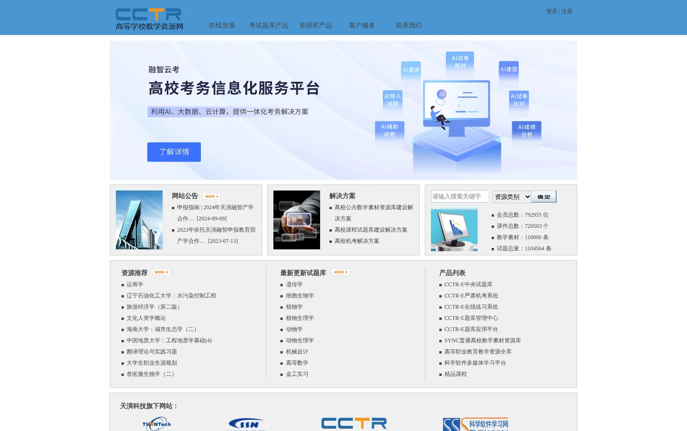Open 高校课程试题库建设解决方案 link
Screen dimensions: 687x431
[x=371, y=230]
